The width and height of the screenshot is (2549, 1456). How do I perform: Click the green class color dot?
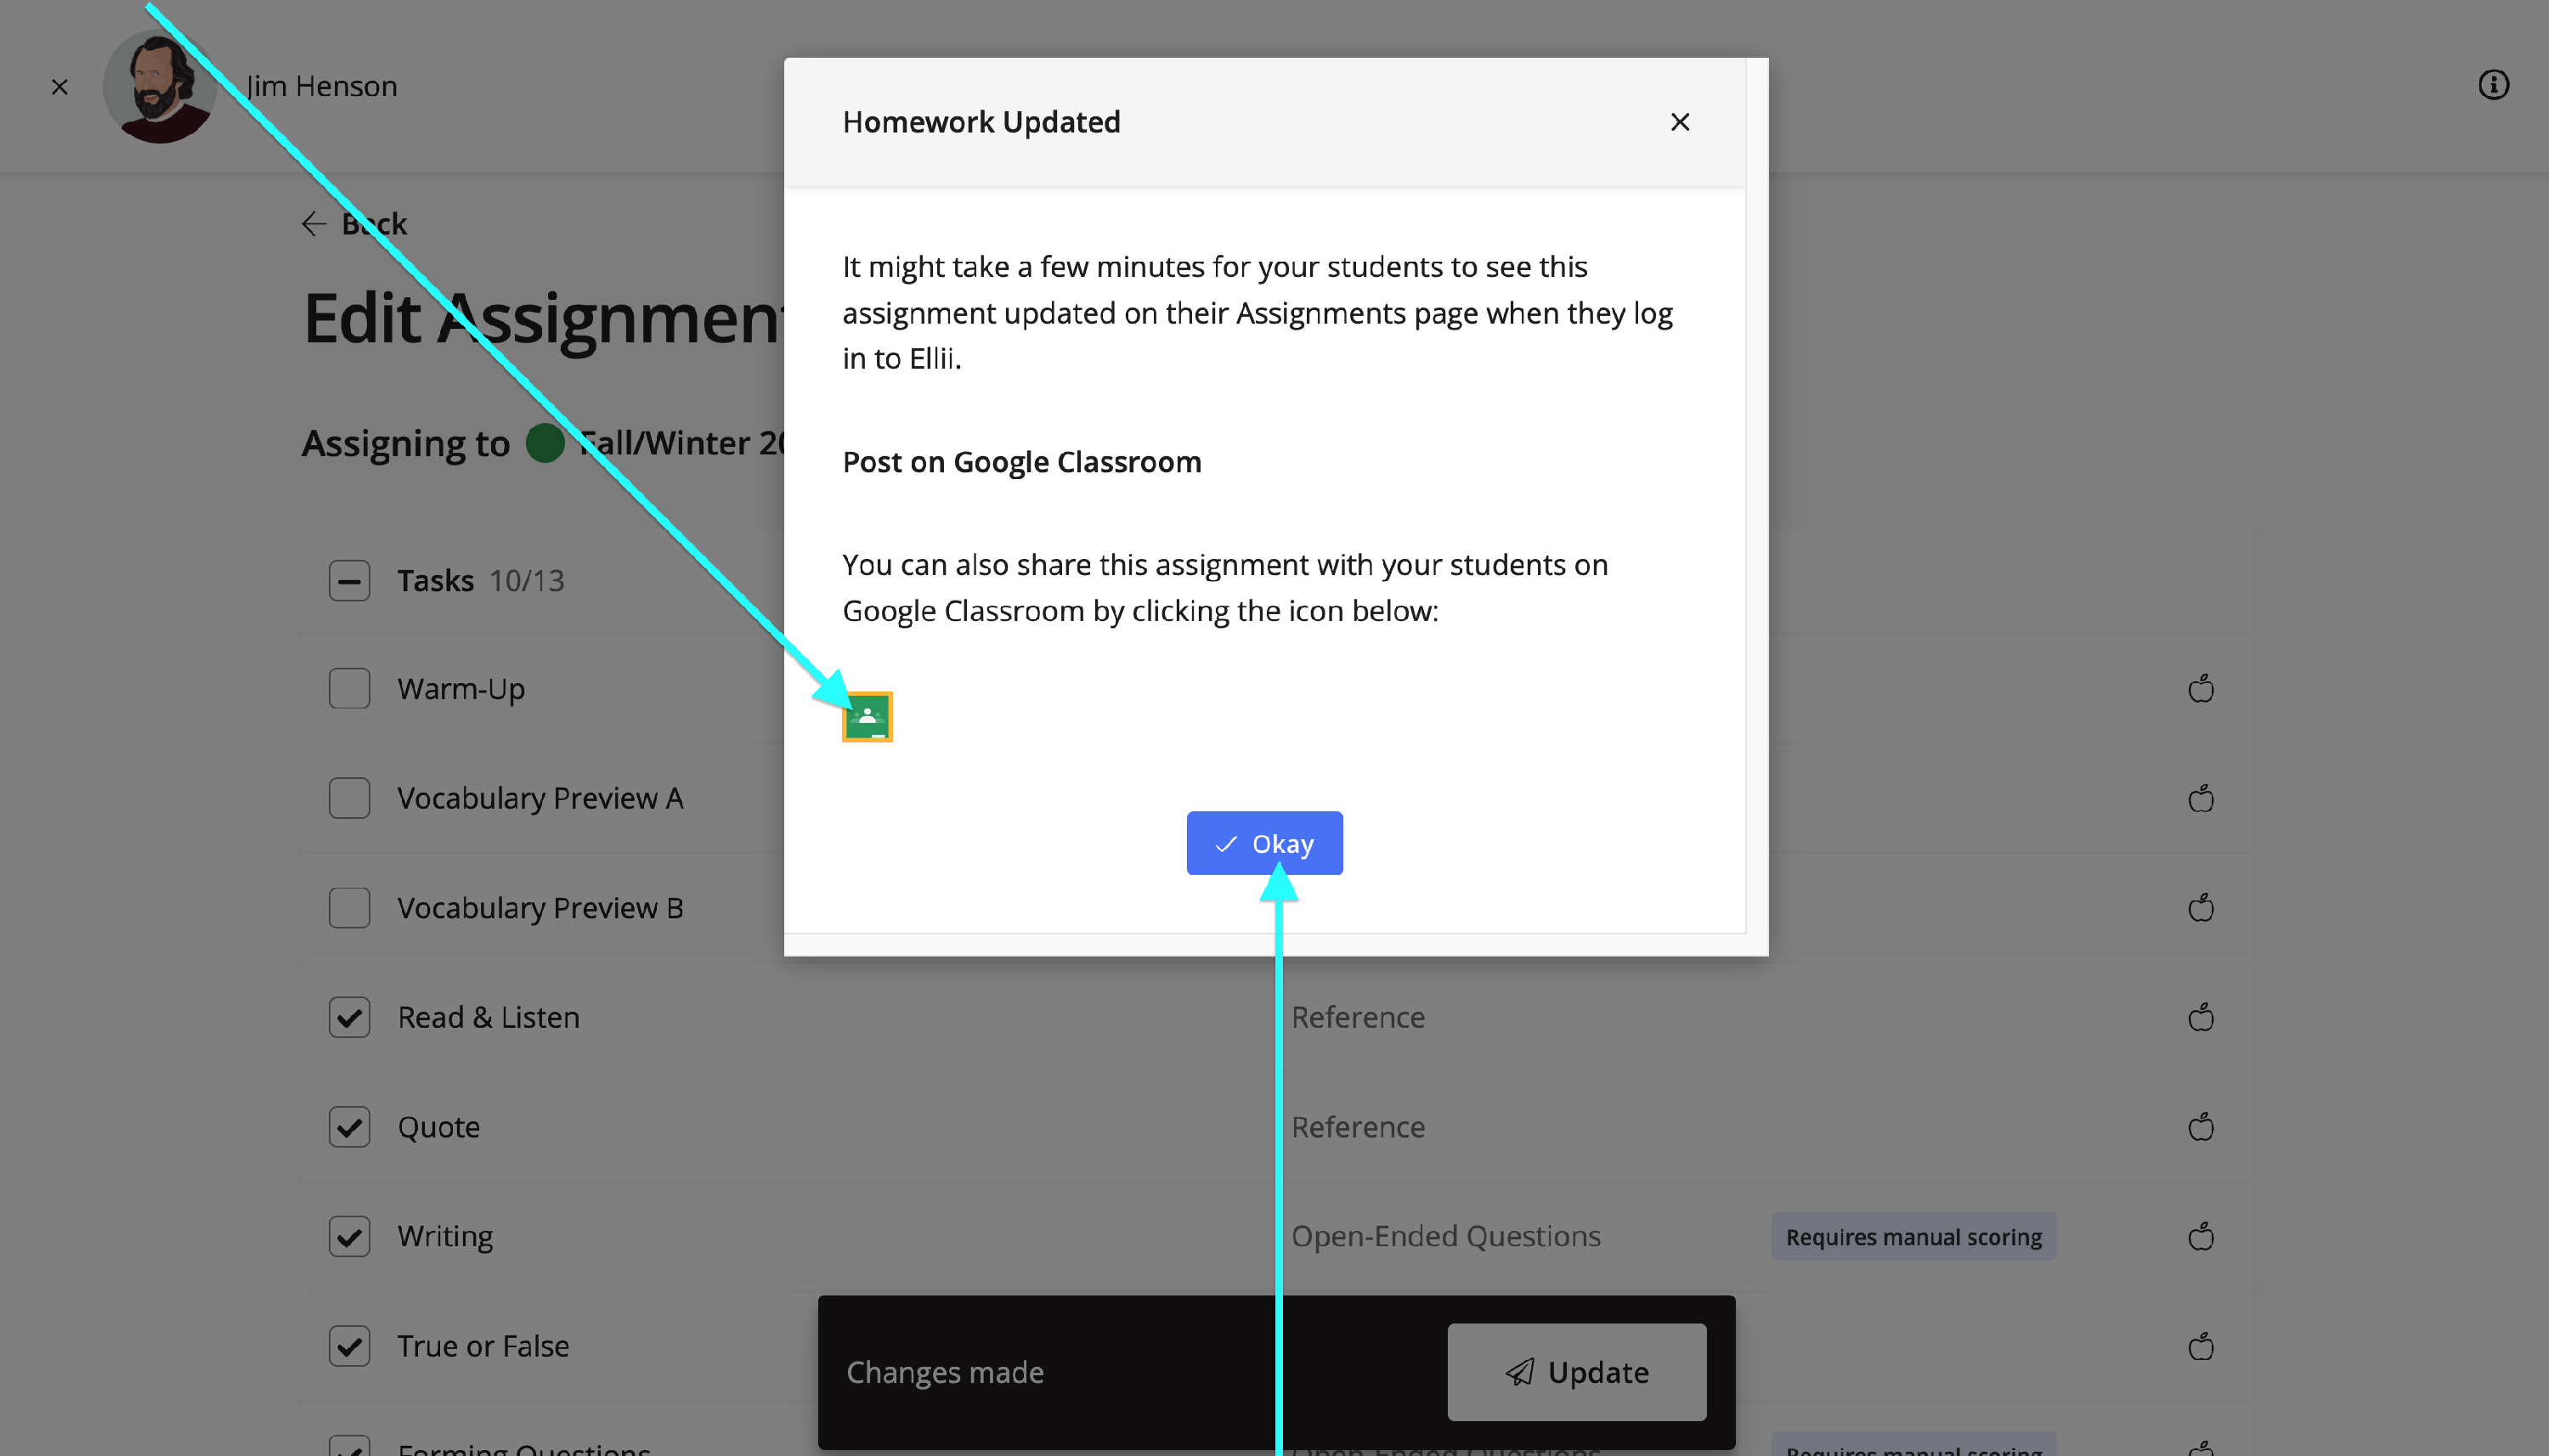point(545,443)
